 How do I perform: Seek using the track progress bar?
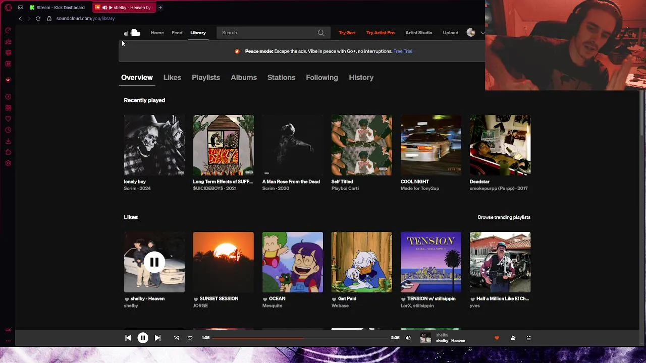tap(301, 338)
